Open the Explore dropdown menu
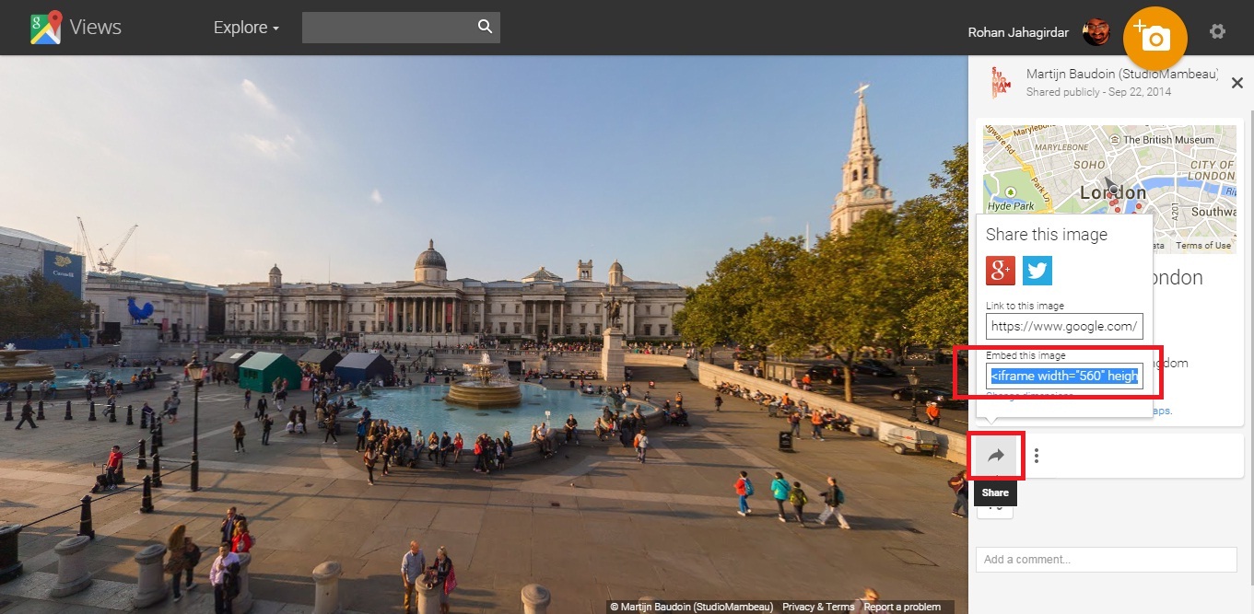This screenshot has width=1254, height=614. point(246,28)
